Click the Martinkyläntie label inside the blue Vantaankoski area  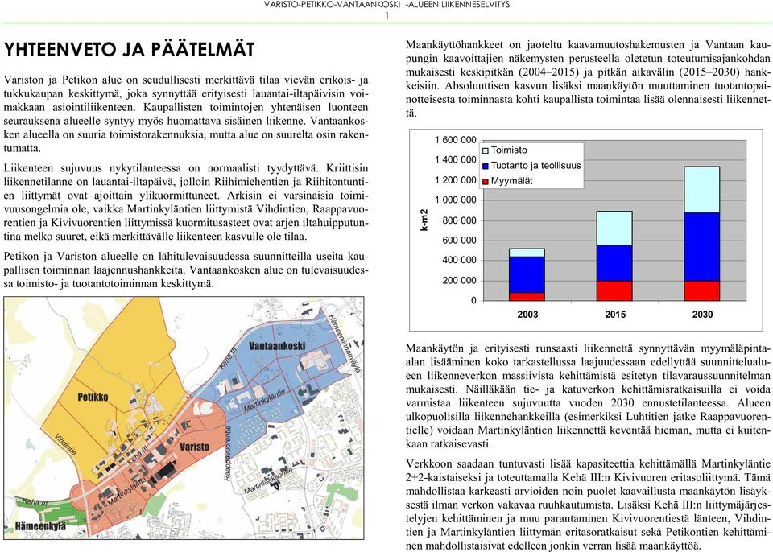pyautogui.click(x=264, y=401)
